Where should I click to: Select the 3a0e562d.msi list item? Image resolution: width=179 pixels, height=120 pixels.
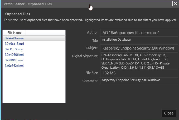(14, 66)
